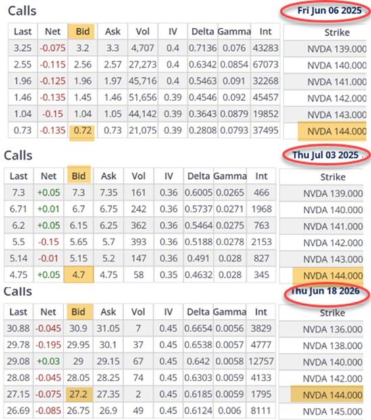Click the Jun 18 2026 expiry date
Screen dimensions: 371x420
click(325, 291)
